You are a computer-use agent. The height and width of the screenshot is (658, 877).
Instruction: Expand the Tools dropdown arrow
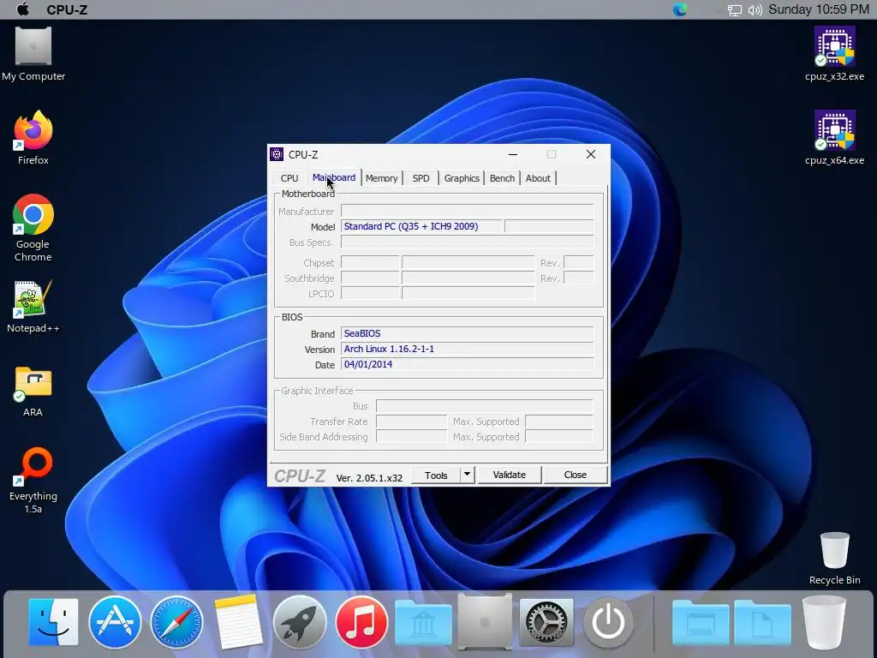[x=467, y=475]
